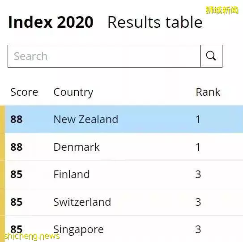Sort by the Score column header
The width and height of the screenshot is (243, 242).
(x=24, y=92)
